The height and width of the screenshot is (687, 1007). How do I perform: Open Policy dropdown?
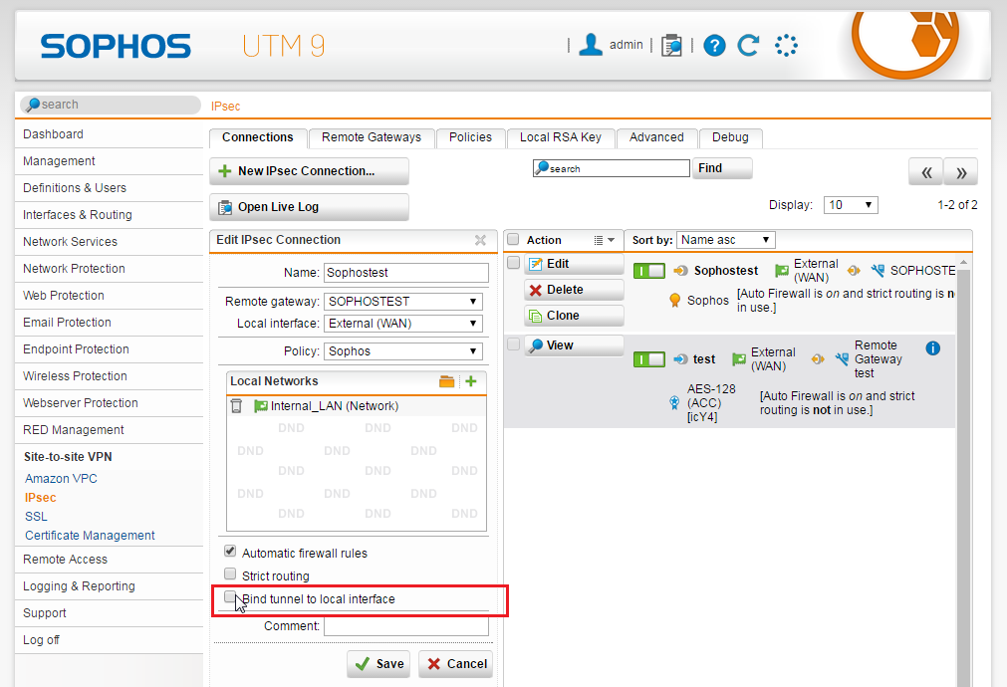(403, 351)
